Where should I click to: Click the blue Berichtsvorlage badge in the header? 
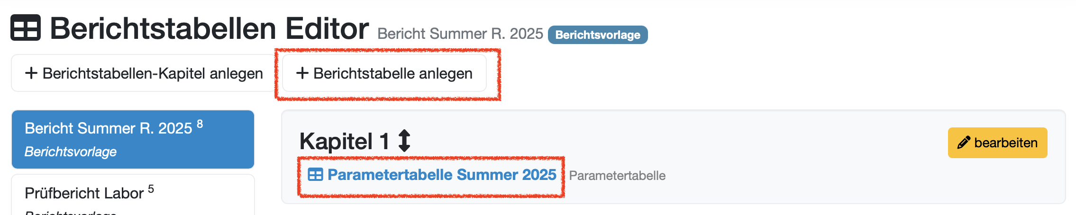click(x=597, y=35)
